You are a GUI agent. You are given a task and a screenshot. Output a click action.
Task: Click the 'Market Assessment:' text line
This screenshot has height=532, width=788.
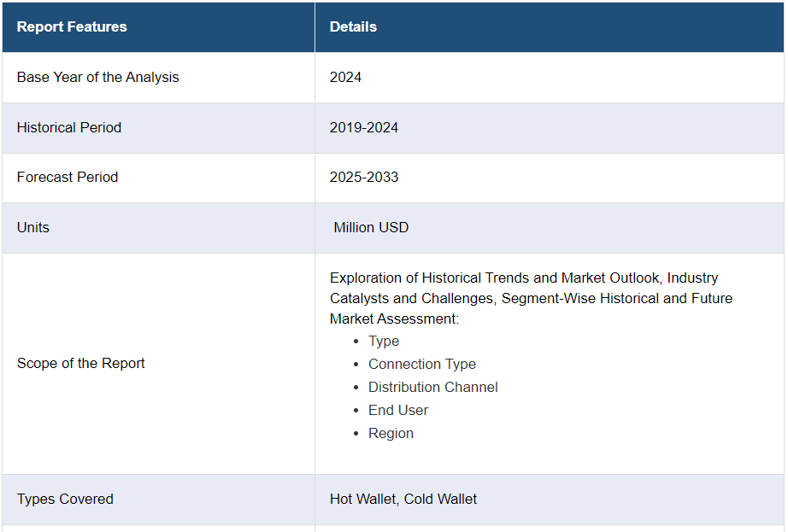[394, 319]
